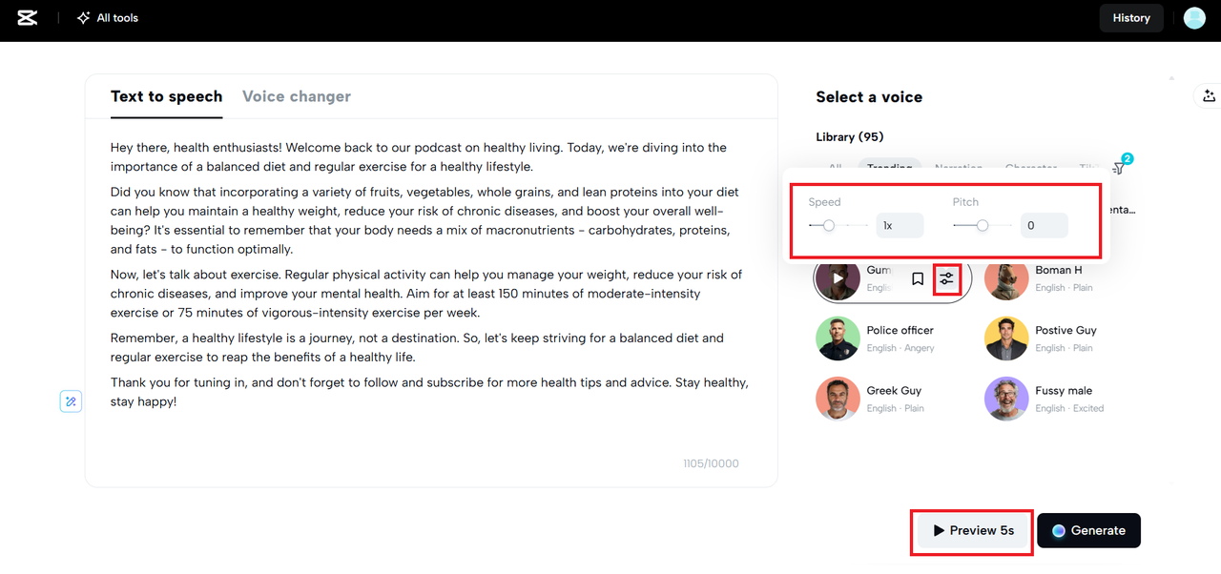The height and width of the screenshot is (574, 1221).
Task: Click the upload icon at right edge
Action: pos(1209,95)
